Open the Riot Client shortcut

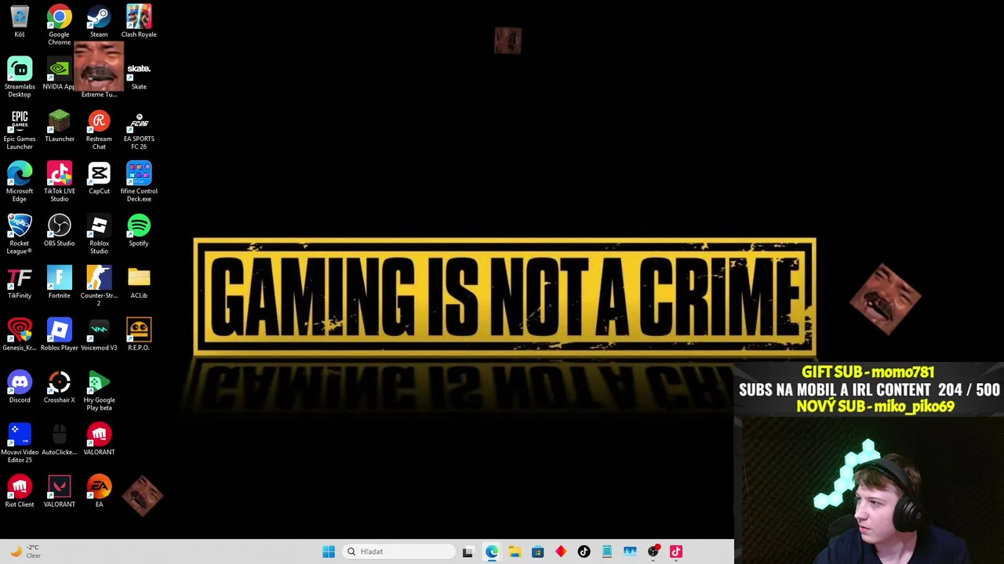pos(20,493)
